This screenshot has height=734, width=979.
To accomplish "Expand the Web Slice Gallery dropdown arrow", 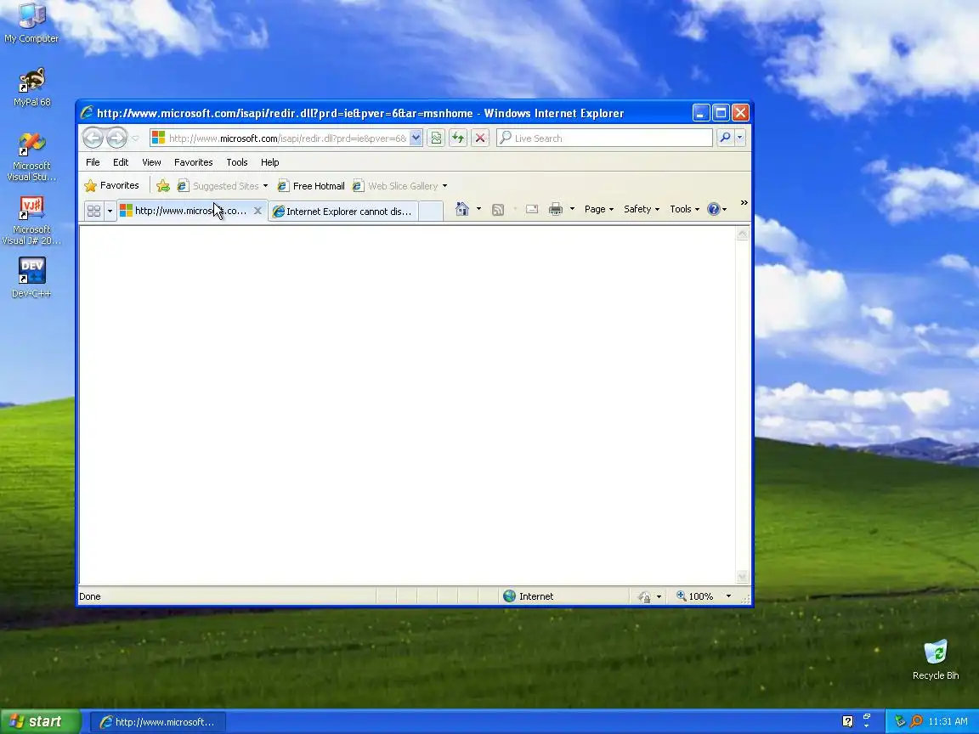I will (444, 186).
